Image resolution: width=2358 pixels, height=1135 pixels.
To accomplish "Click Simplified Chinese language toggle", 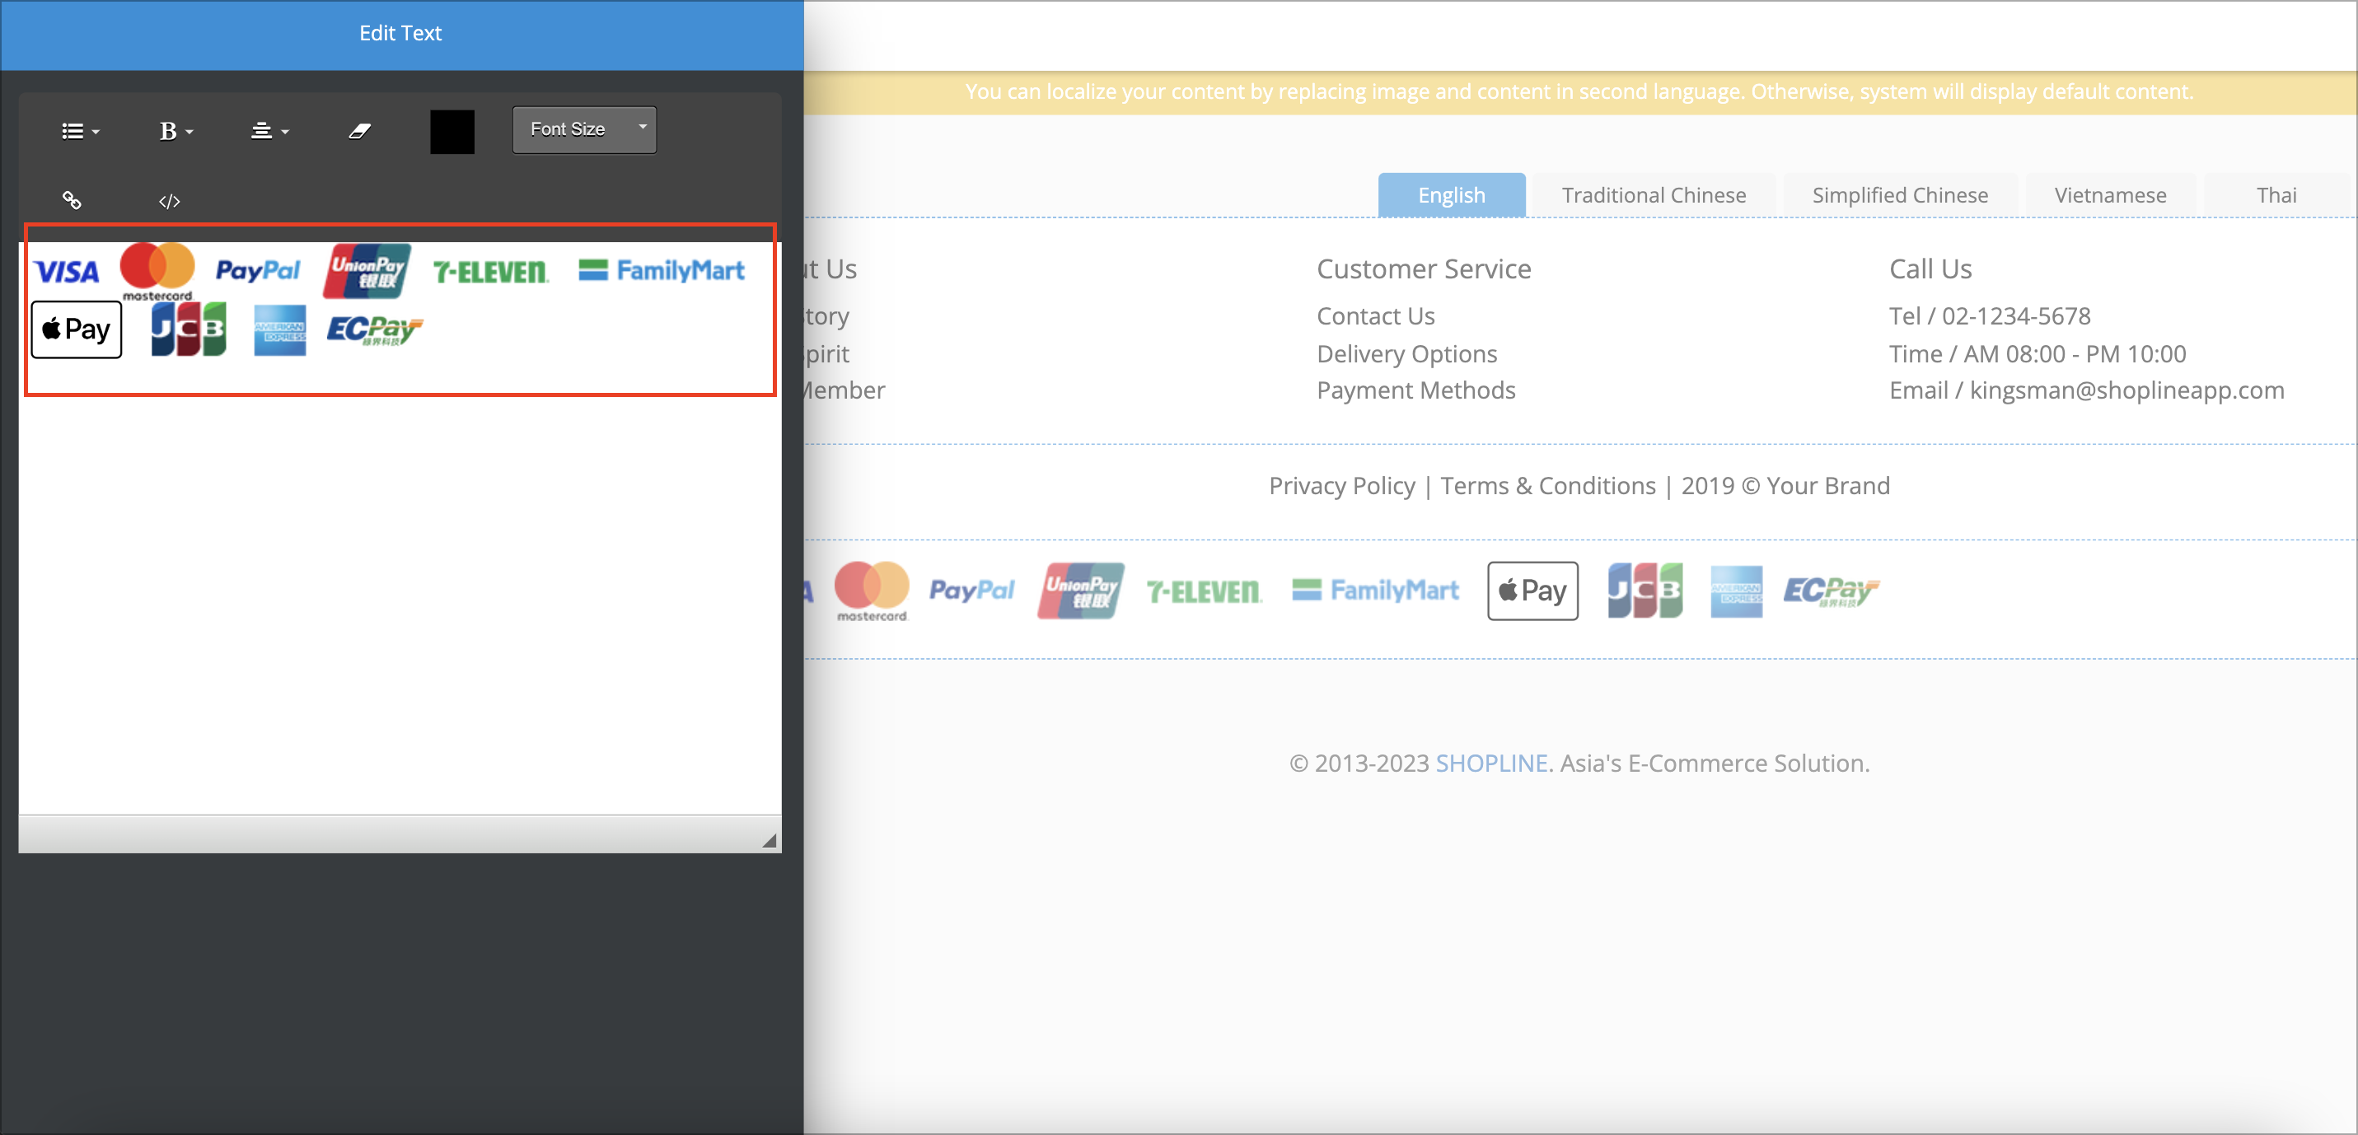I will (1899, 194).
